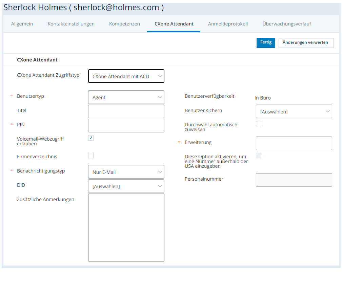Click the Personalnummer field
This screenshot has width=343, height=290.
tap(294, 180)
